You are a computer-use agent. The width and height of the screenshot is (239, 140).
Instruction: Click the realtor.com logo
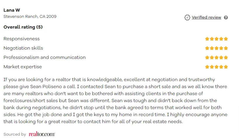(x=42, y=134)
